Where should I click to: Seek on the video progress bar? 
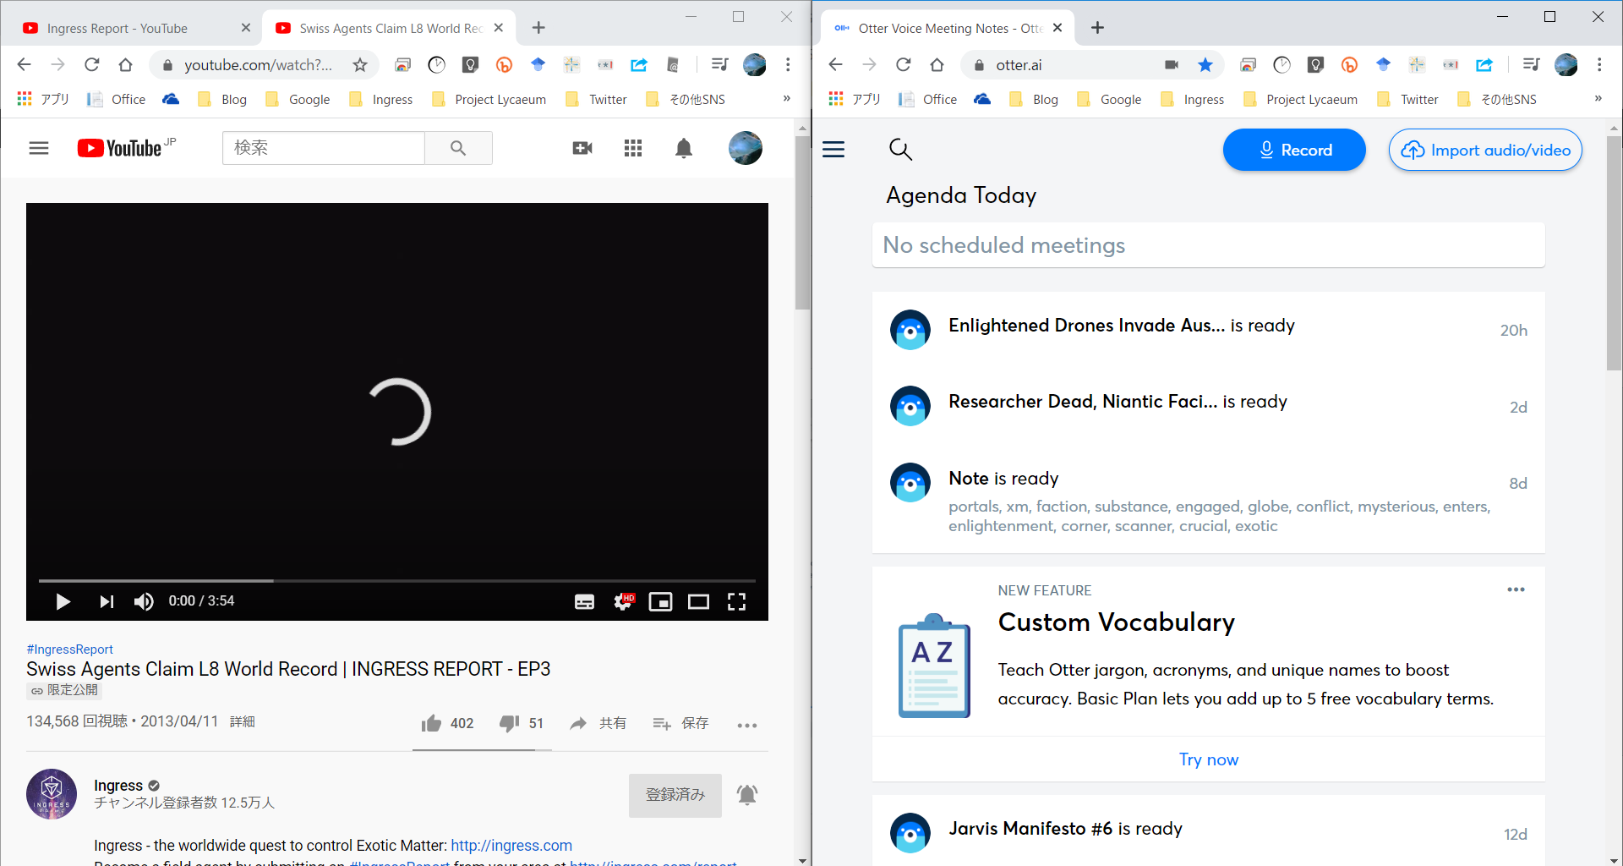tap(396, 581)
